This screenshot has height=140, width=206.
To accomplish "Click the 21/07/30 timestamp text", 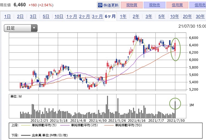I will (192, 26).
